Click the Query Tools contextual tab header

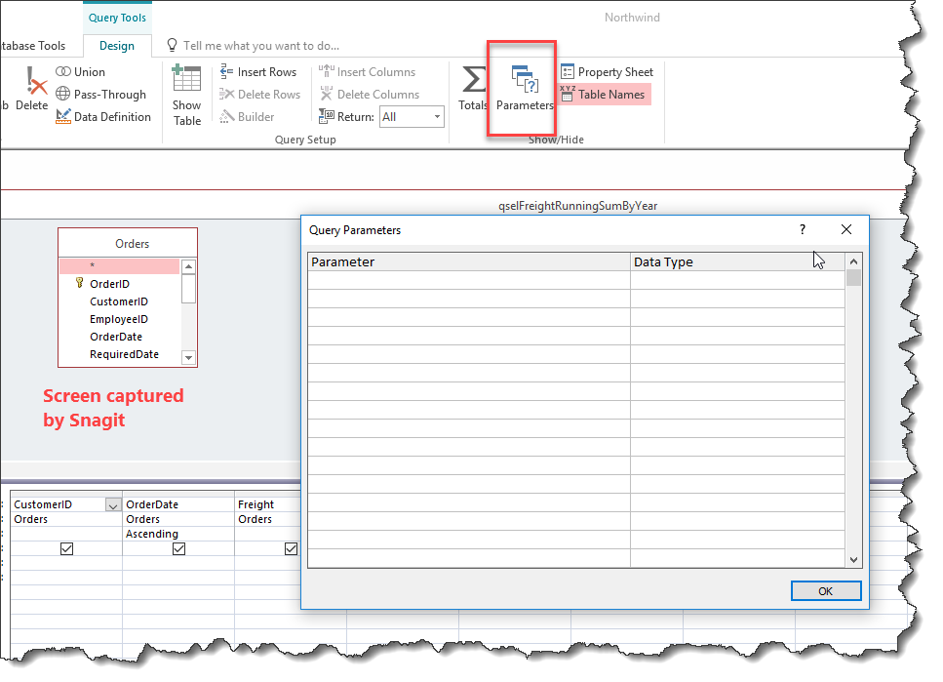click(x=117, y=18)
